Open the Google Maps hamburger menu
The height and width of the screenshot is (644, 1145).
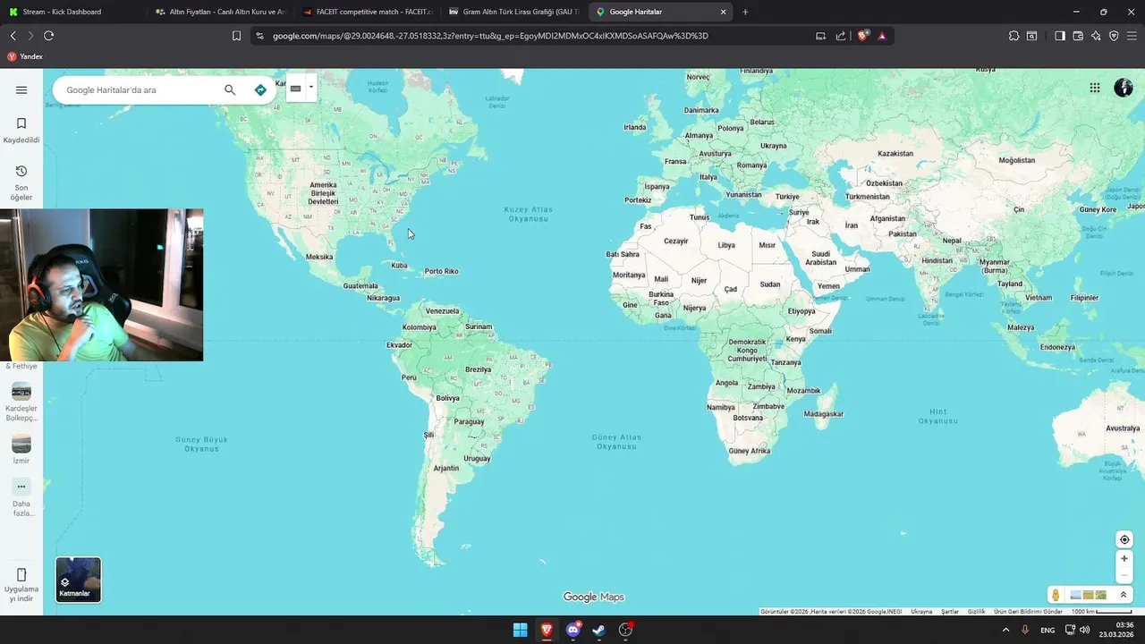pos(21,89)
